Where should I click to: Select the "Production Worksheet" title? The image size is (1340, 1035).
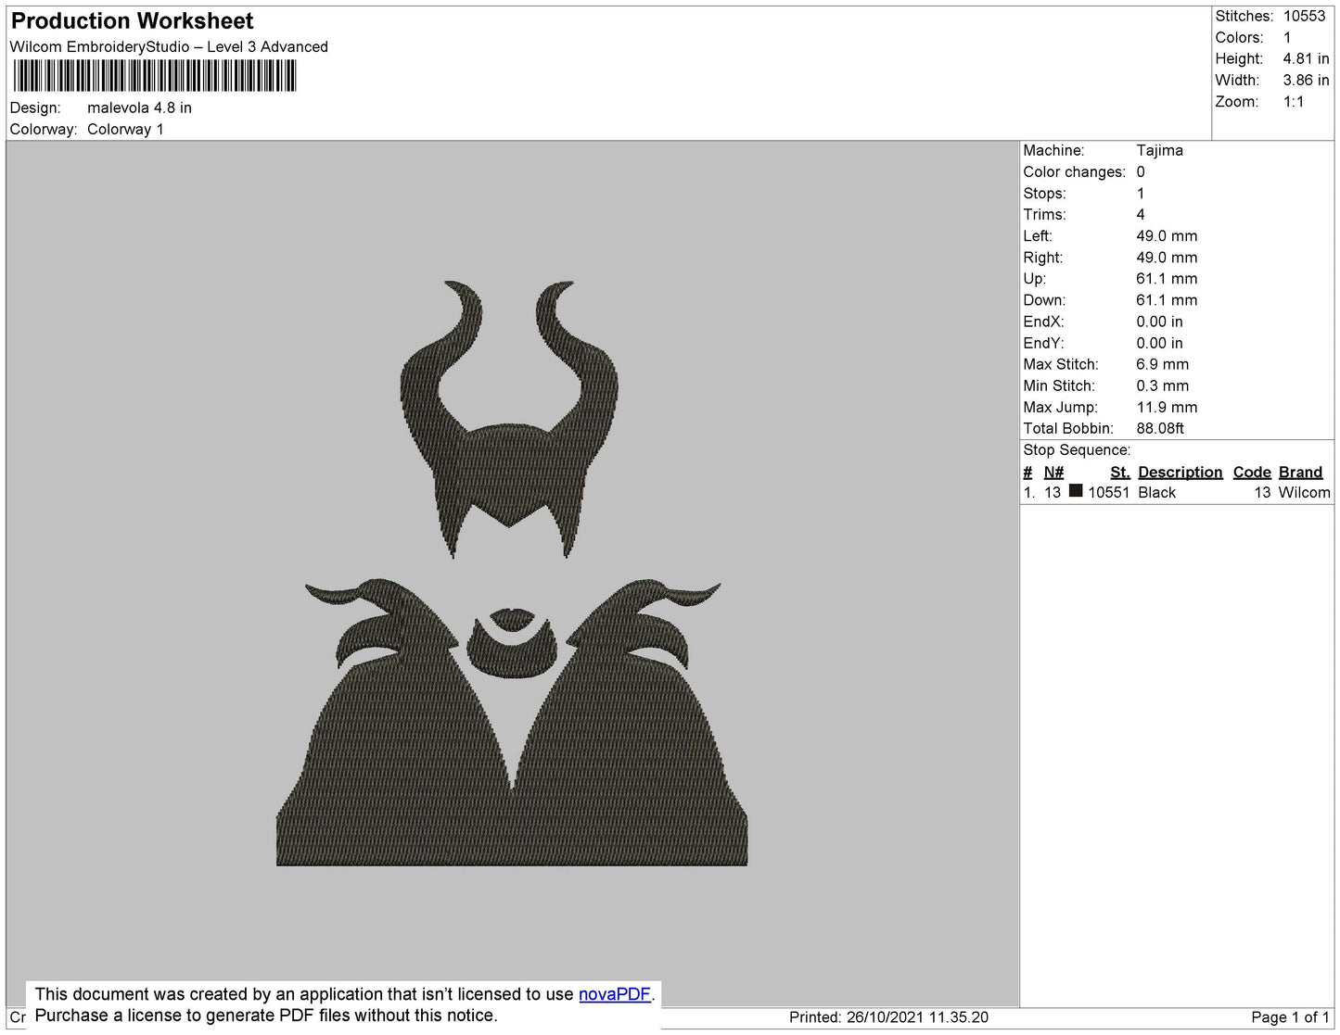[x=132, y=21]
